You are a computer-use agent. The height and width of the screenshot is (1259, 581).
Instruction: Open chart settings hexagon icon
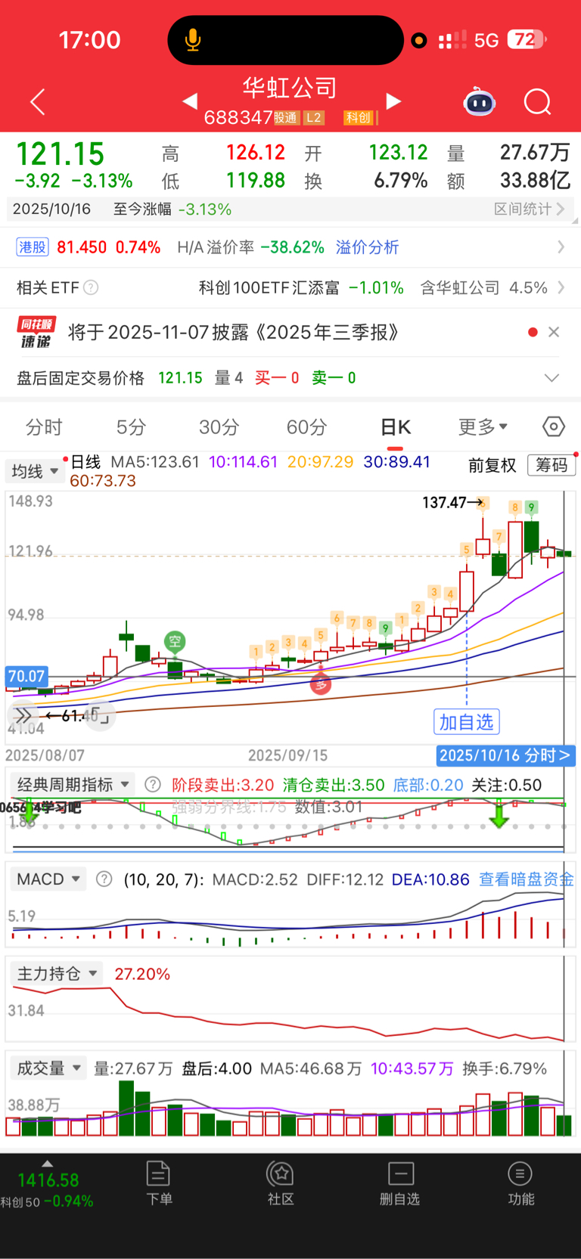pos(554,426)
